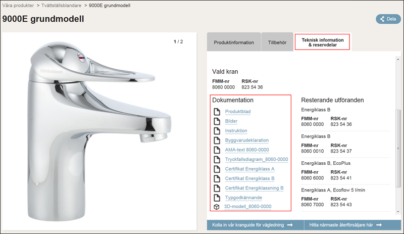The height and width of the screenshot is (234, 404).
Task: Open the Tryckfallsdiagram_8060-0000 link
Action: pos(257,159)
